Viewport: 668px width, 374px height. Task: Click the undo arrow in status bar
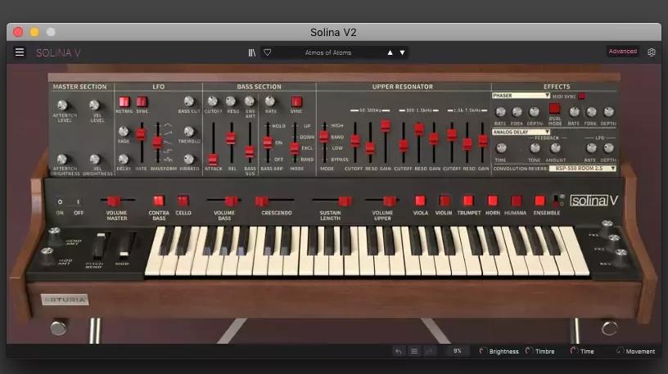coord(399,351)
